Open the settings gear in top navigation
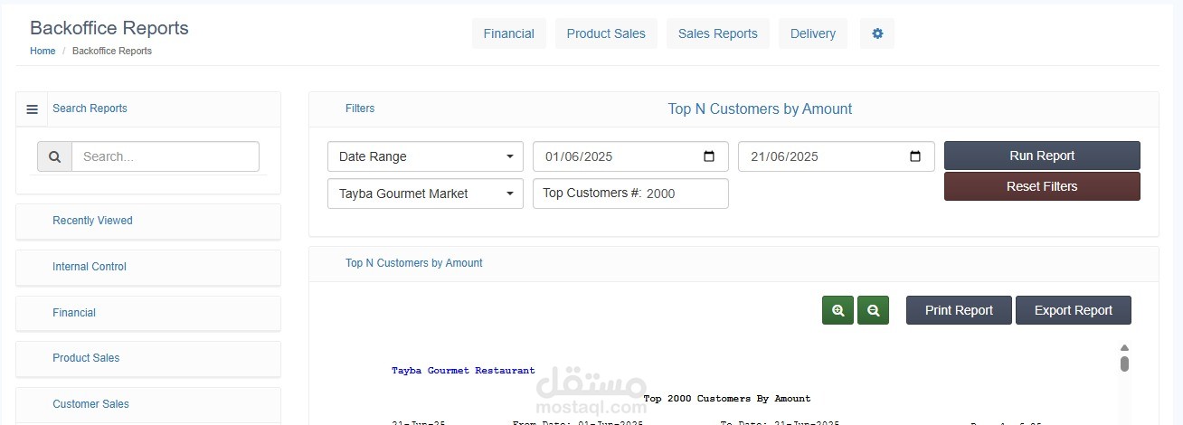Screen dimensions: 1183x425 (x=877, y=33)
